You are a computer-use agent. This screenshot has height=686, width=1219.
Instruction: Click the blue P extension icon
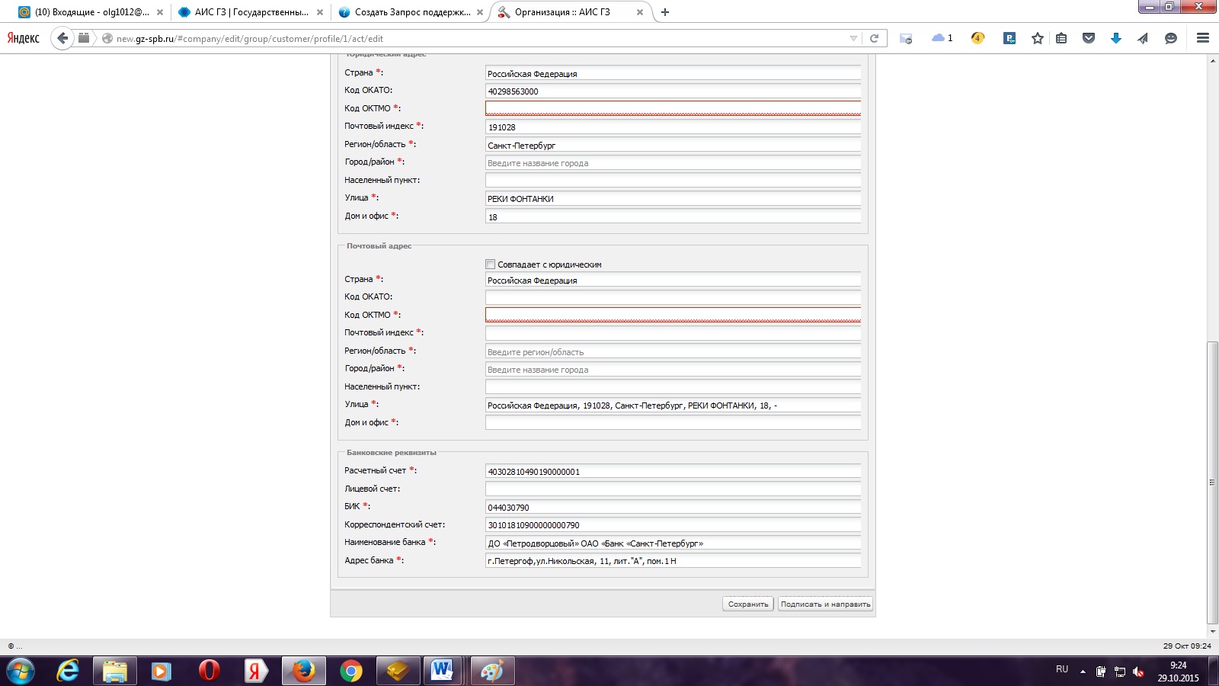[x=1009, y=38]
